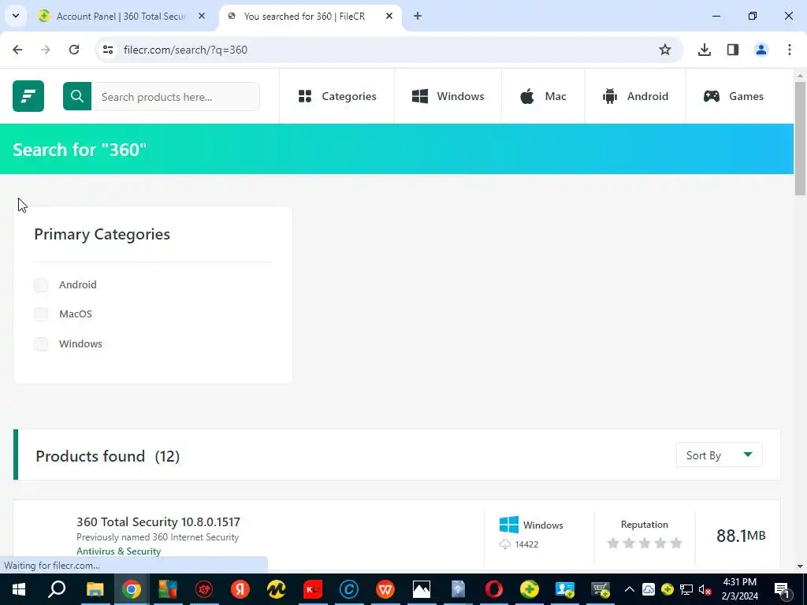The height and width of the screenshot is (605, 807).
Task: Open the notification center icon
Action: [x=782, y=589]
